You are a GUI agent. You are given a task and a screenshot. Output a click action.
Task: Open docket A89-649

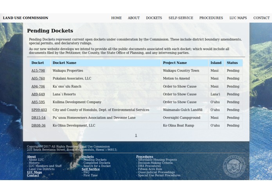coord(38,94)
